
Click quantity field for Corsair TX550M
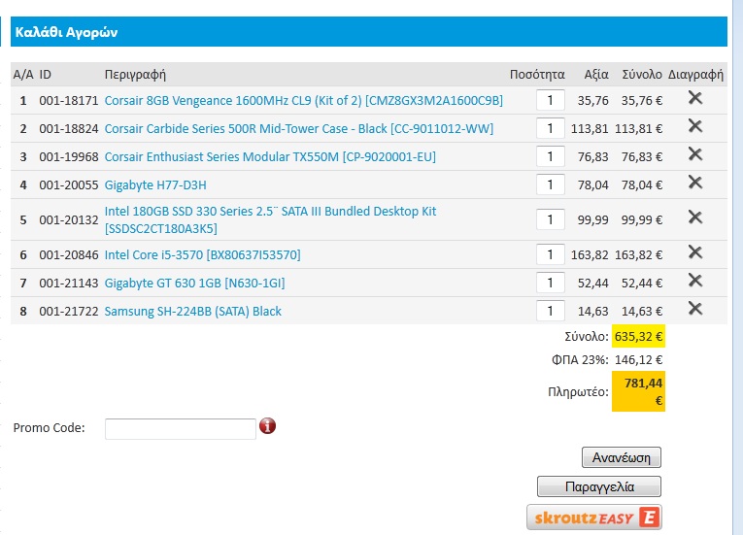point(550,156)
